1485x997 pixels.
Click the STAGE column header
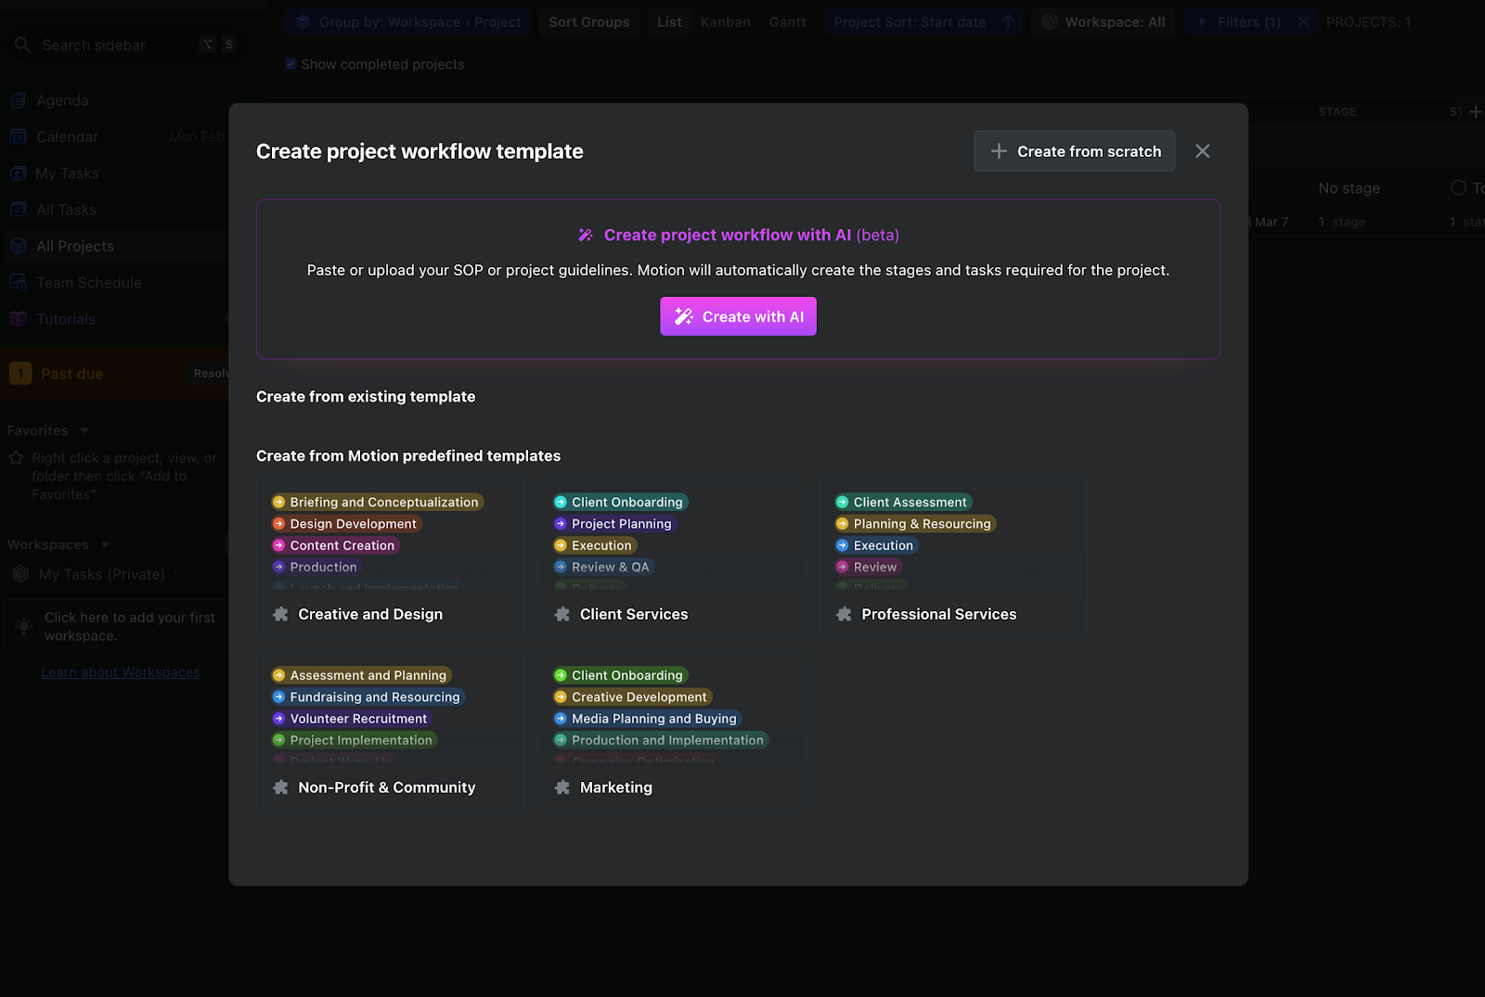[x=1337, y=112]
